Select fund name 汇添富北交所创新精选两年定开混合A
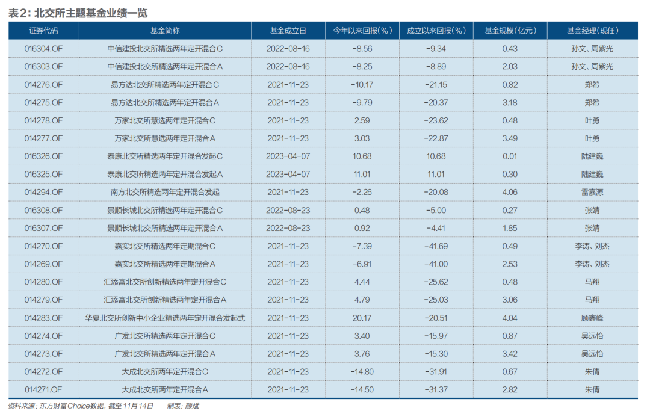The width and height of the screenshot is (650, 414). point(165,300)
